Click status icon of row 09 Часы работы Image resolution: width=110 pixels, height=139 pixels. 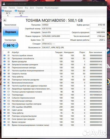(5, 77)
